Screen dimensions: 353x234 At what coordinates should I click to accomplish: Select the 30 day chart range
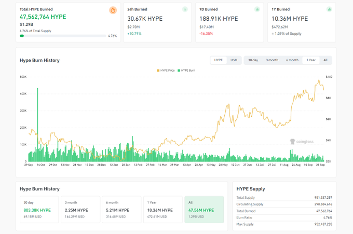pyautogui.click(x=253, y=60)
